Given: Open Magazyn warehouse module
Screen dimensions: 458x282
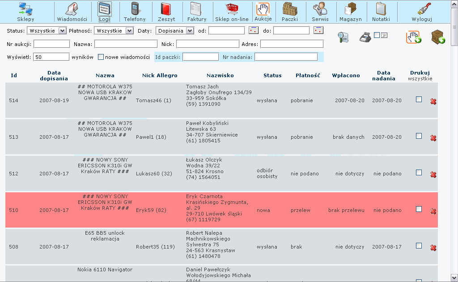Looking at the screenshot, I should point(351,12).
